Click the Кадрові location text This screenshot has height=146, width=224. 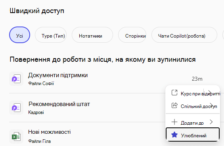36,112
